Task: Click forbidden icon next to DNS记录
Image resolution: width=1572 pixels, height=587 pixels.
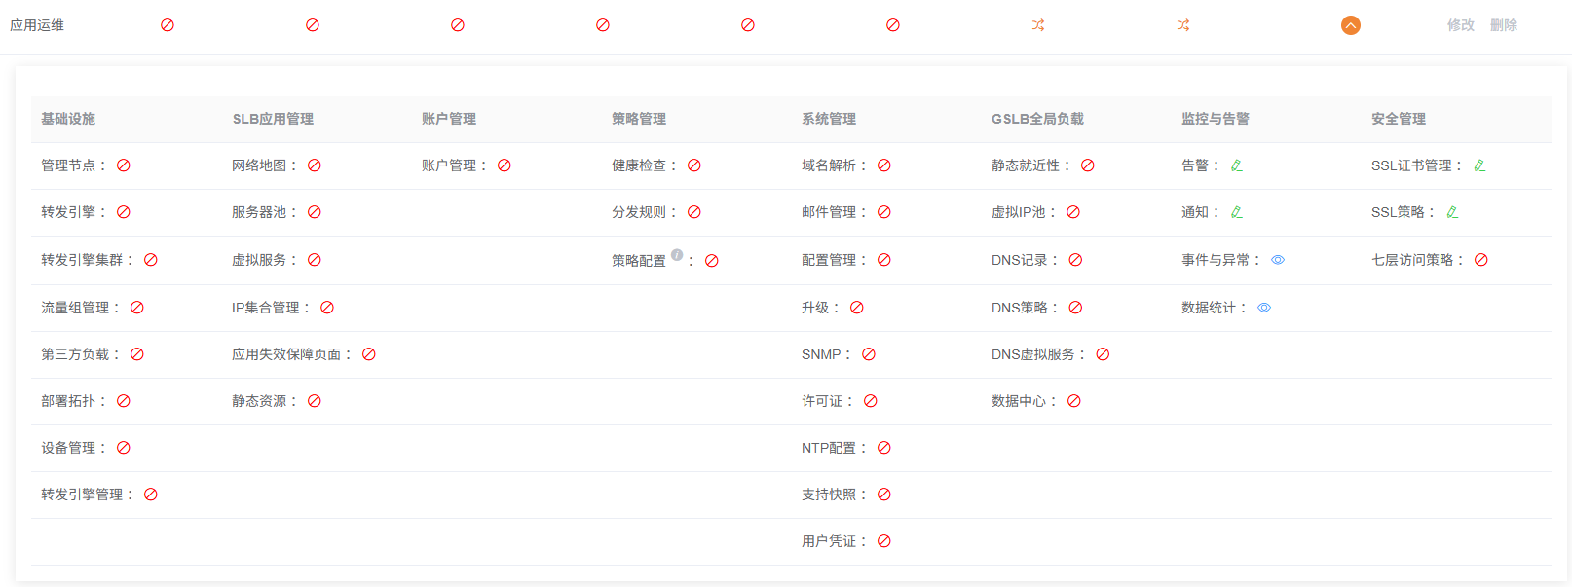Action: 1076,260
